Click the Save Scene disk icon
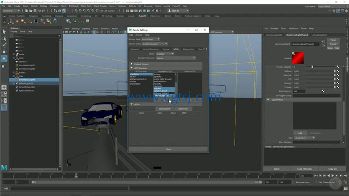 (35, 10)
